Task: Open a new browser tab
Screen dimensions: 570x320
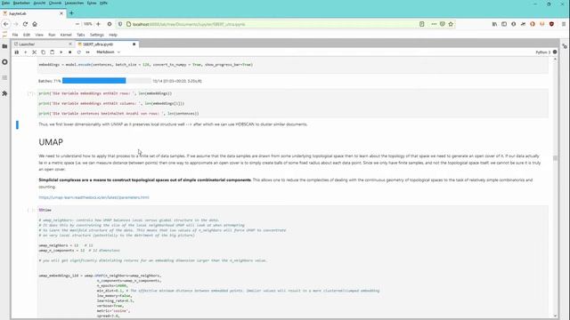Action: click(71, 13)
